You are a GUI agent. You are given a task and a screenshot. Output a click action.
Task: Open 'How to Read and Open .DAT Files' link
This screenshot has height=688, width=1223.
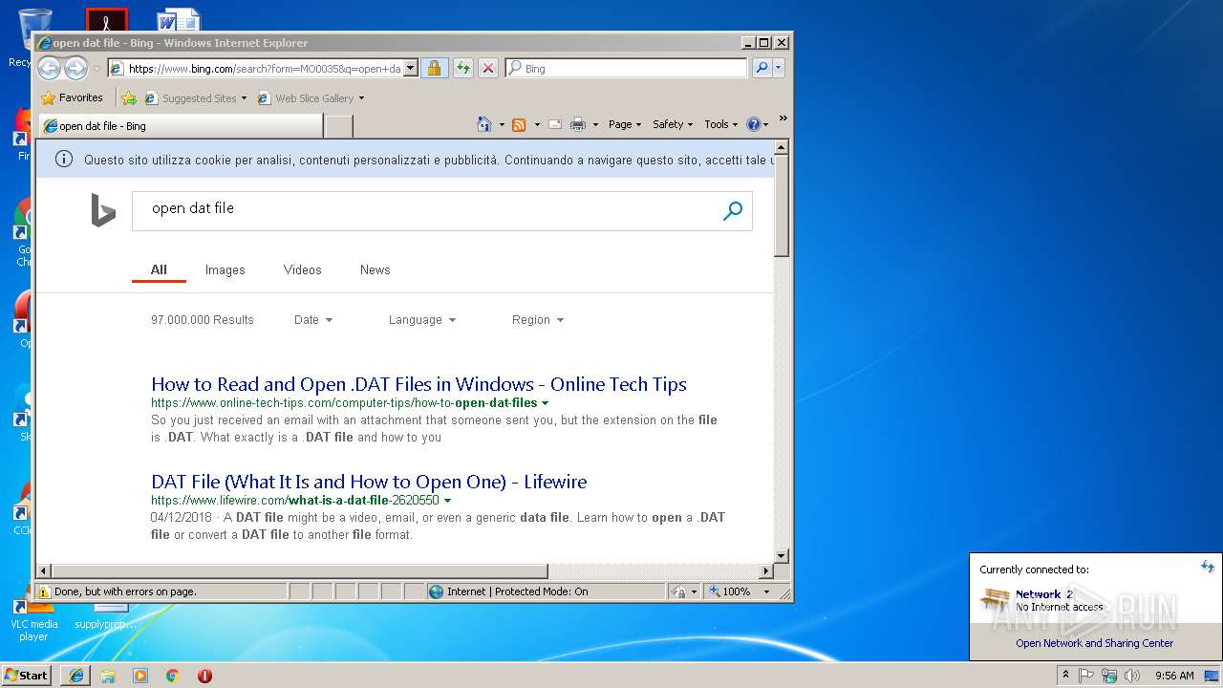pos(418,384)
